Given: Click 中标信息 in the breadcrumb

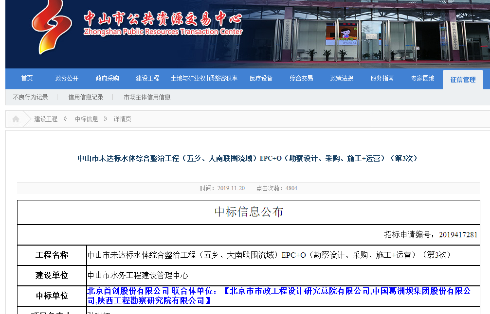Looking at the screenshot, I should tap(86, 119).
